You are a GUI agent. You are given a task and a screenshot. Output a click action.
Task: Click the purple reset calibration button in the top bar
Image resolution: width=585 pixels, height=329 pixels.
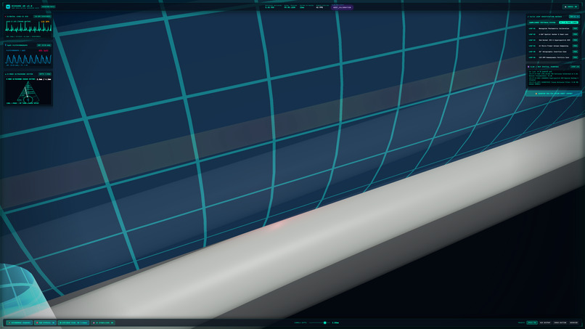point(342,7)
